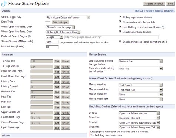
Task: Click Set for First Tab
Action: (x=57, y=102)
